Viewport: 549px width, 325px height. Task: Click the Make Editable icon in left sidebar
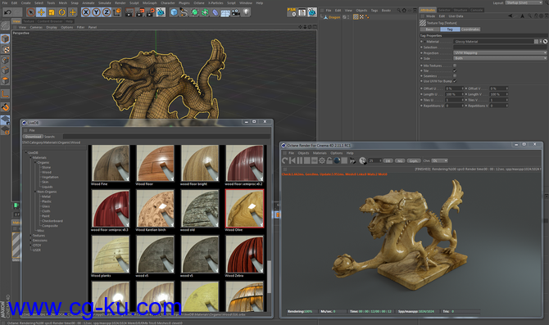(5, 25)
